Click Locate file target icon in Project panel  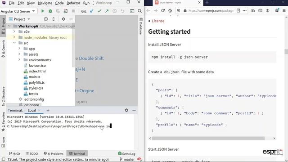click(x=46, y=19)
